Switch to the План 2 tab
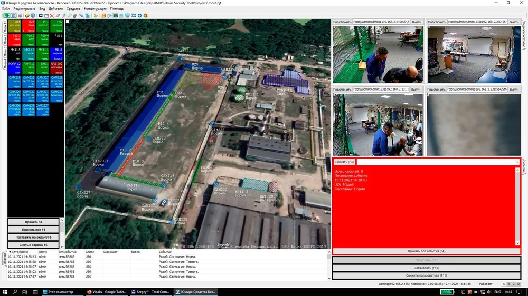 pos(5,40)
